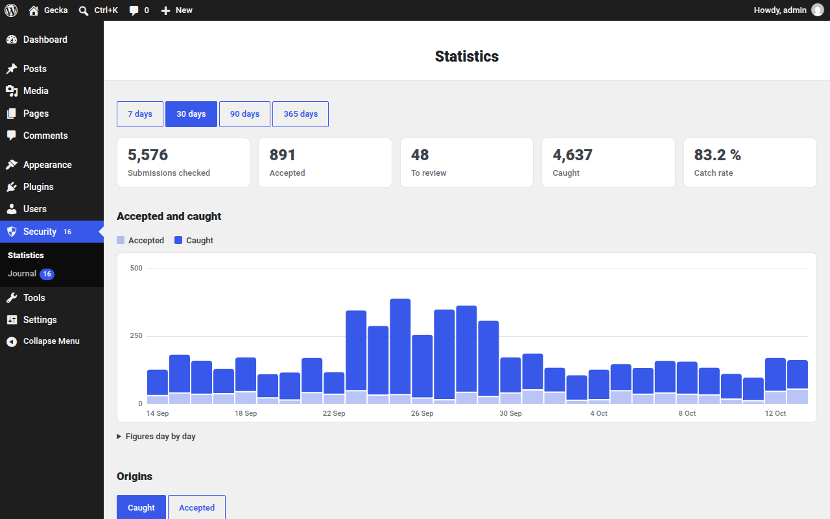This screenshot has height=519, width=830.
Task: Select the 30 days range
Action: [191, 114]
